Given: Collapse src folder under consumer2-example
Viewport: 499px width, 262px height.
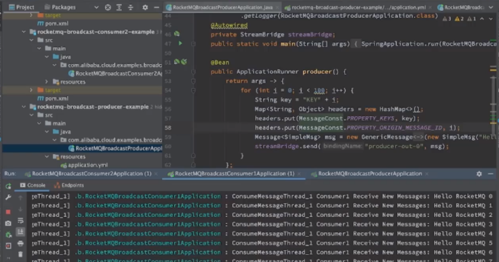Looking at the screenshot, I should (31, 40).
